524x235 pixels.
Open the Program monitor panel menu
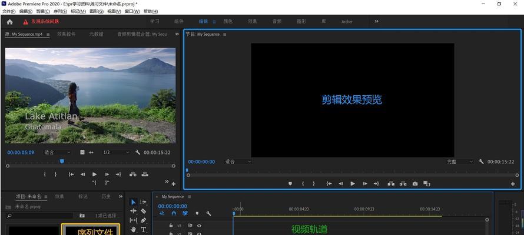224,34
